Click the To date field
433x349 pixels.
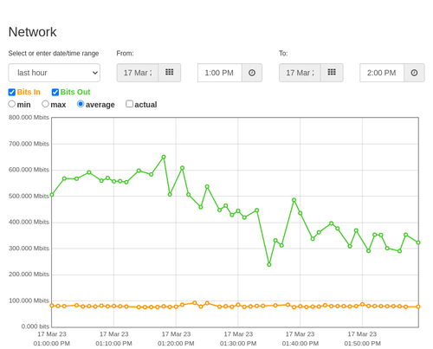pos(300,73)
